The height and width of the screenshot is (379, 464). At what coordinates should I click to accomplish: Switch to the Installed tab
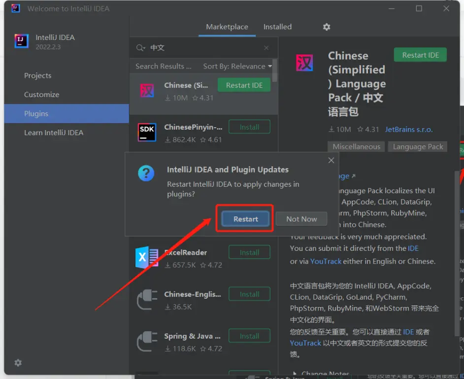click(278, 27)
